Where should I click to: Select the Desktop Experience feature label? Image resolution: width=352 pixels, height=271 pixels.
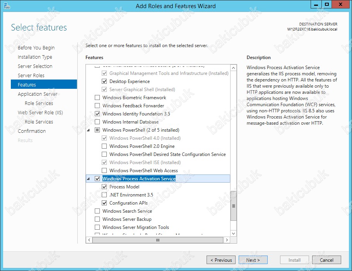click(130, 81)
